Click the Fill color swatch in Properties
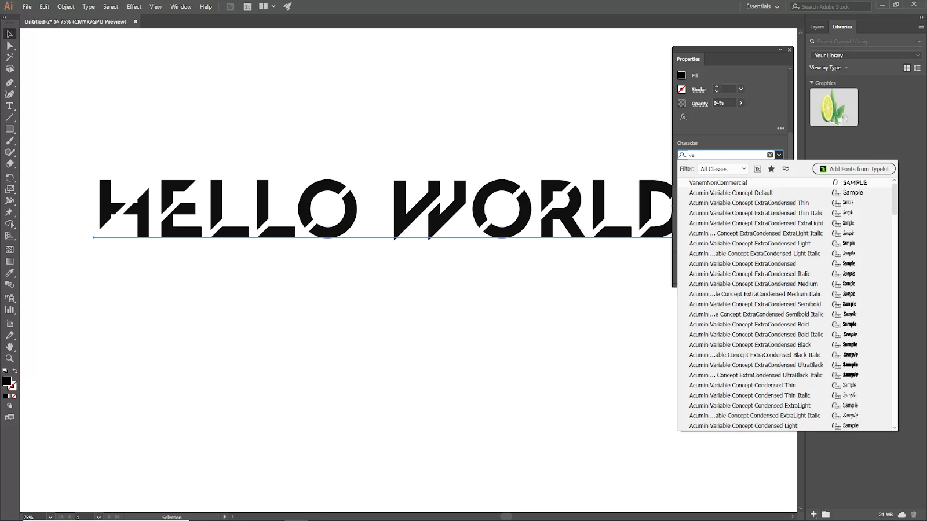 (x=682, y=75)
